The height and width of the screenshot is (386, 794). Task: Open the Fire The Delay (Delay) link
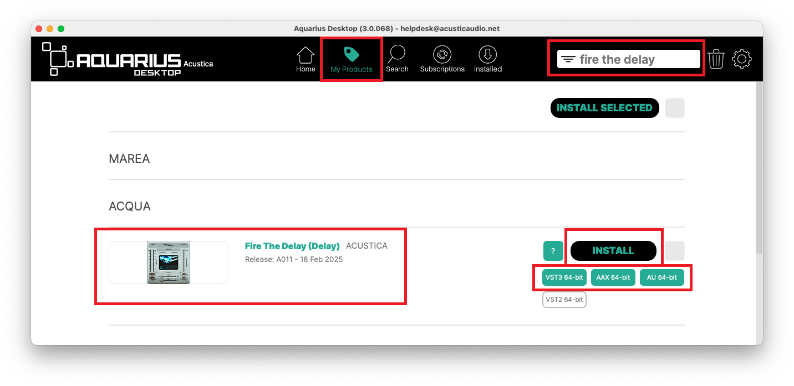(x=292, y=246)
